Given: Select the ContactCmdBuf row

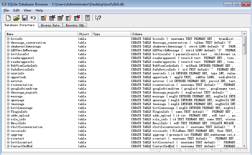Looking at the screenshot, I should [x=123, y=146].
